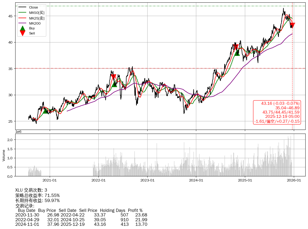Click the green buy marker from April 2022

pos(114,84)
